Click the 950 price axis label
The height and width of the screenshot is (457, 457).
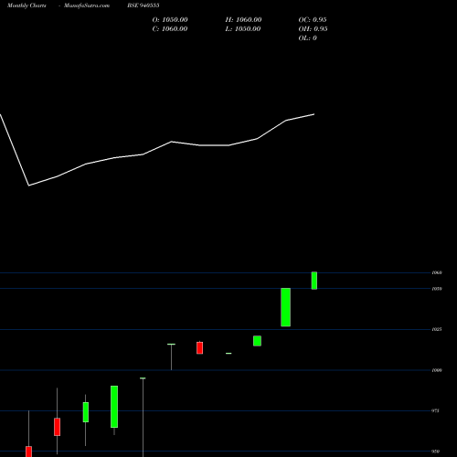tap(435, 452)
